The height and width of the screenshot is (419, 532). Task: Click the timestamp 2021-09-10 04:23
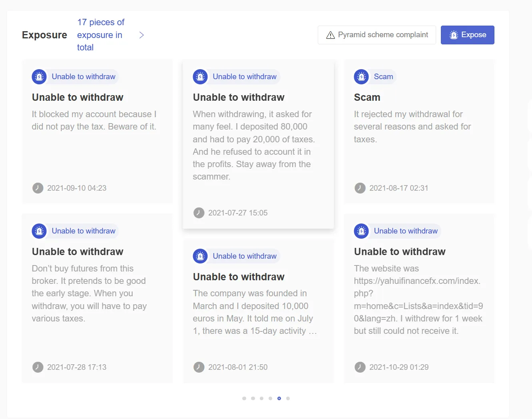click(77, 188)
